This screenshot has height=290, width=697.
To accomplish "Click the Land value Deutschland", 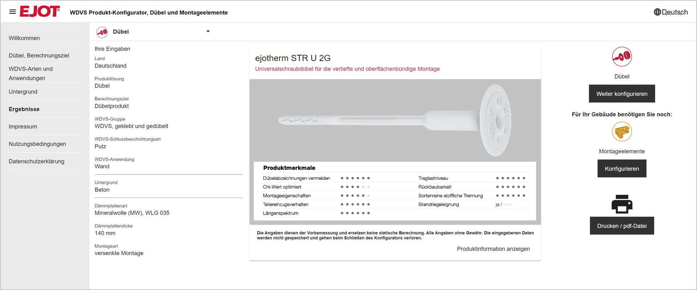I will click(x=111, y=66).
